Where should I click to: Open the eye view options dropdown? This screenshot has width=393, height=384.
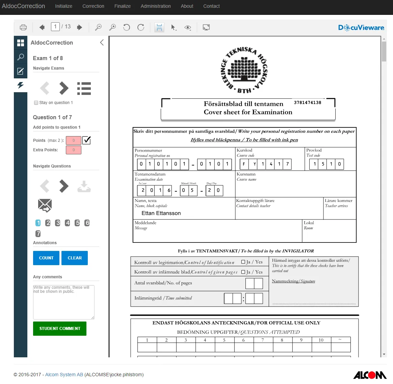[x=188, y=28]
